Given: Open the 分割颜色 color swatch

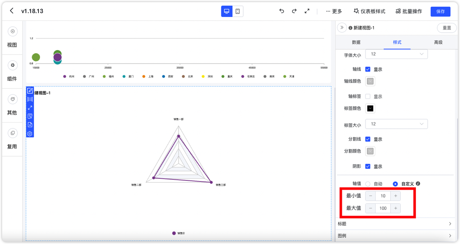Looking at the screenshot, I should (x=370, y=151).
